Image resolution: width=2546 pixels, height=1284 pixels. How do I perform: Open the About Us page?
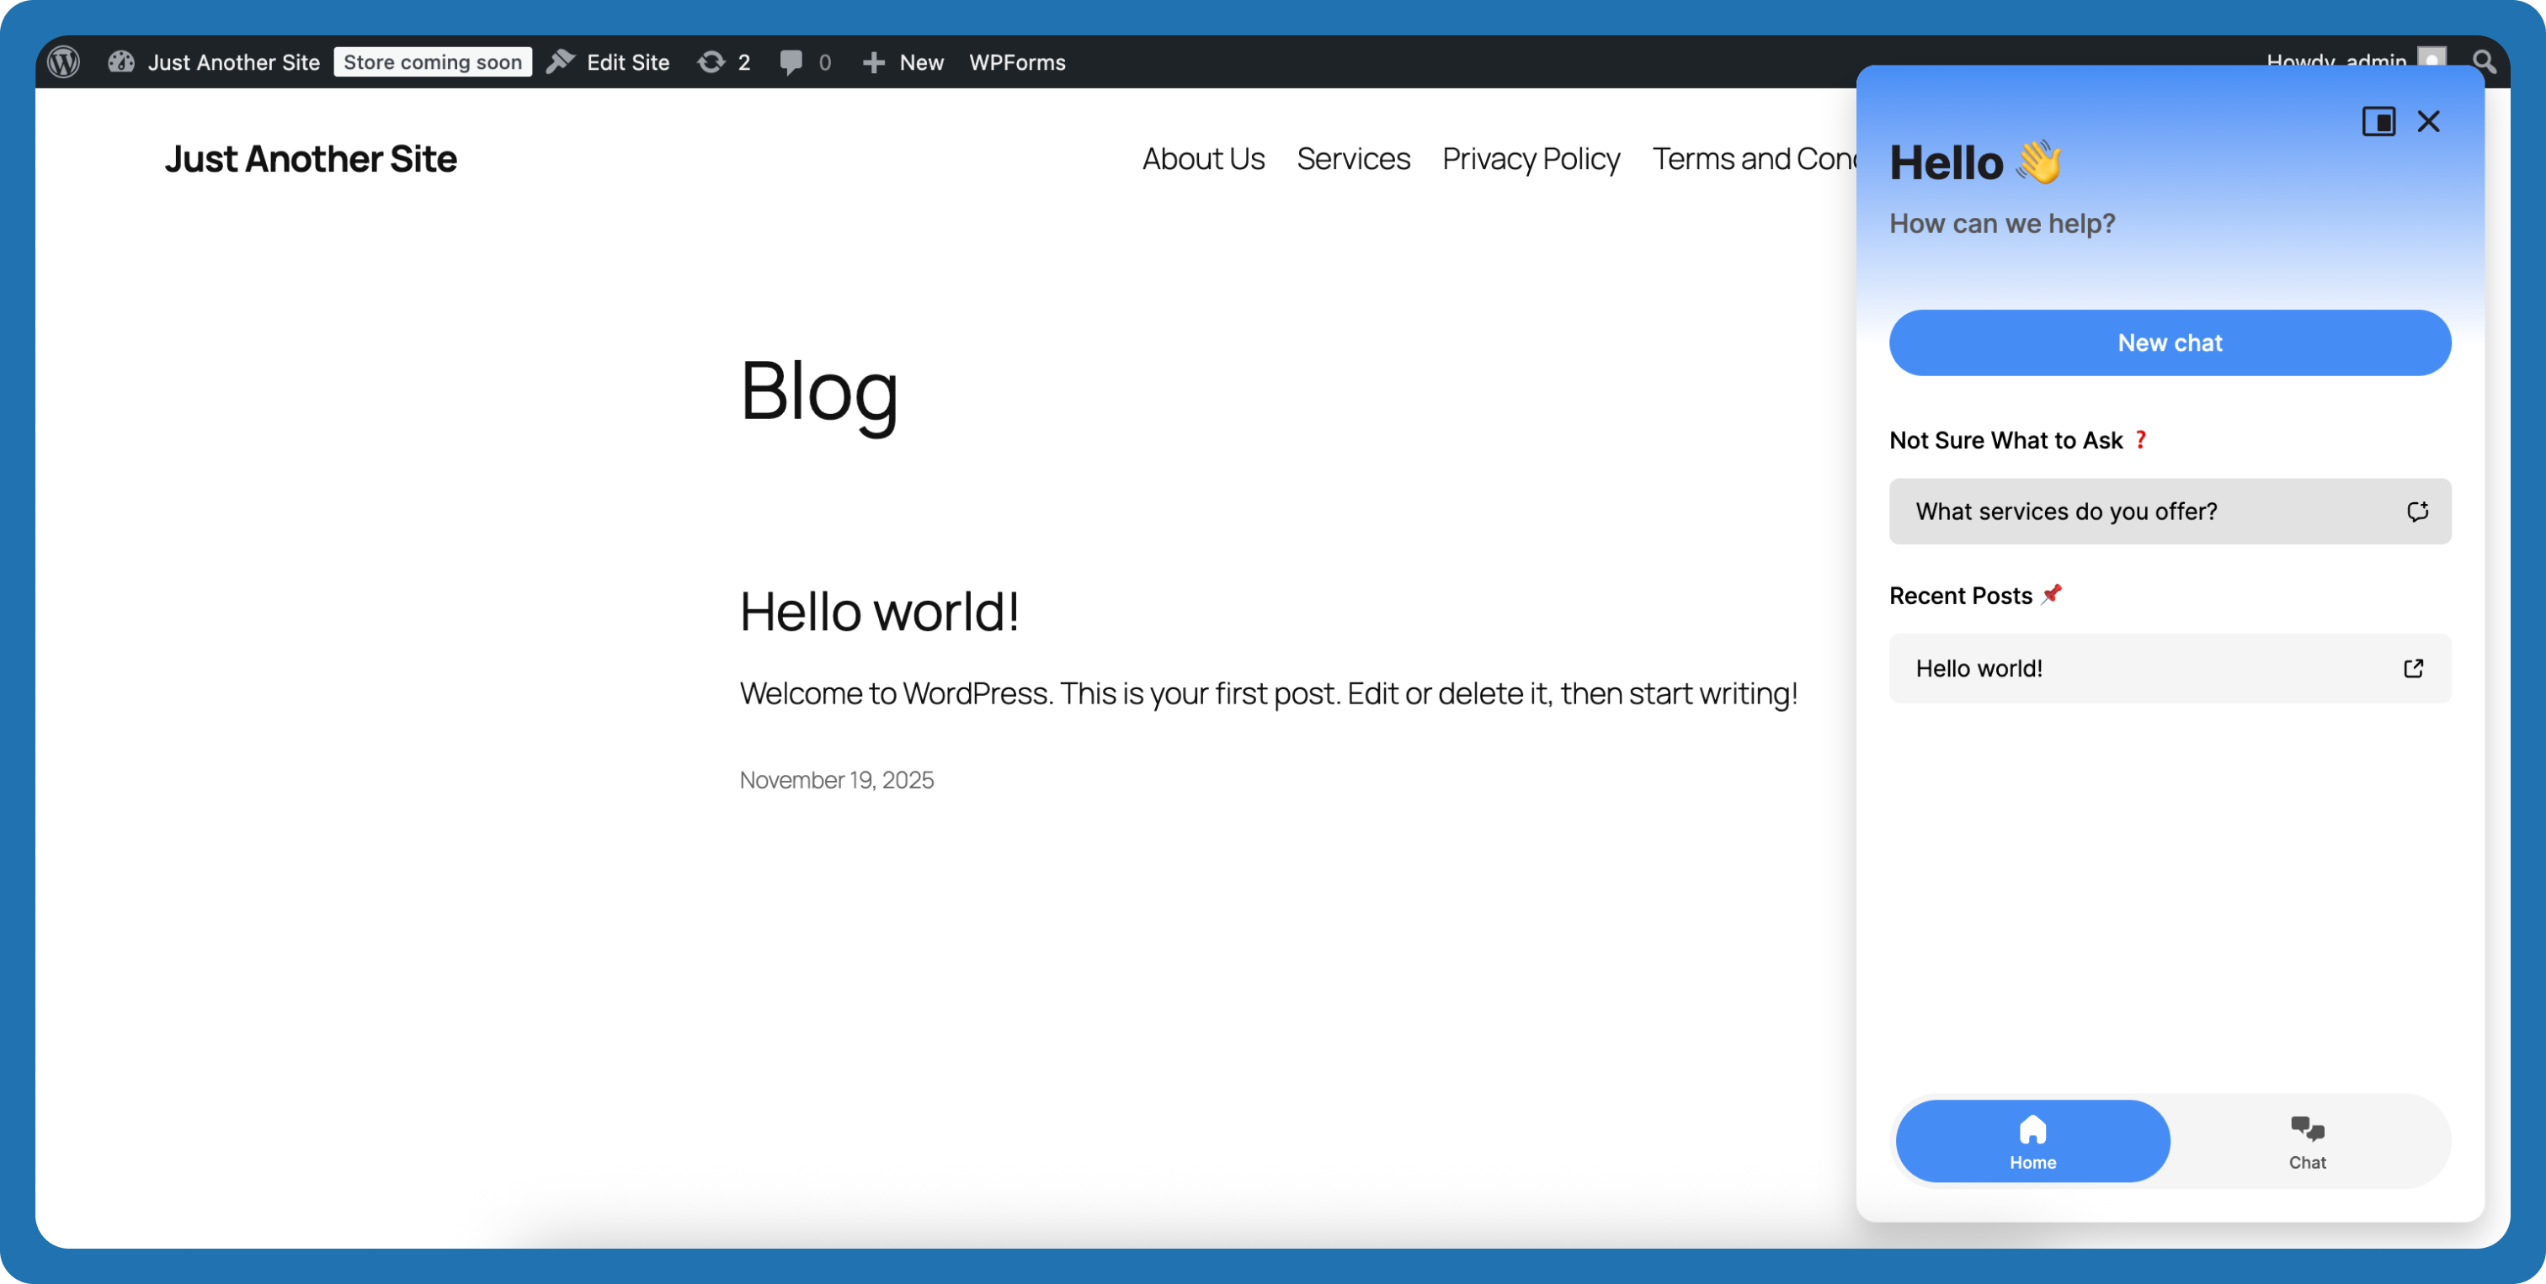[x=1203, y=159]
